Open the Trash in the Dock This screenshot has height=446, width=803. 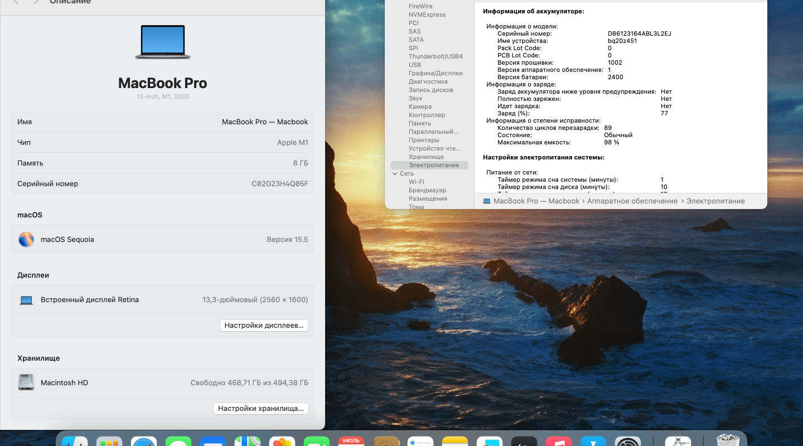(x=728, y=442)
